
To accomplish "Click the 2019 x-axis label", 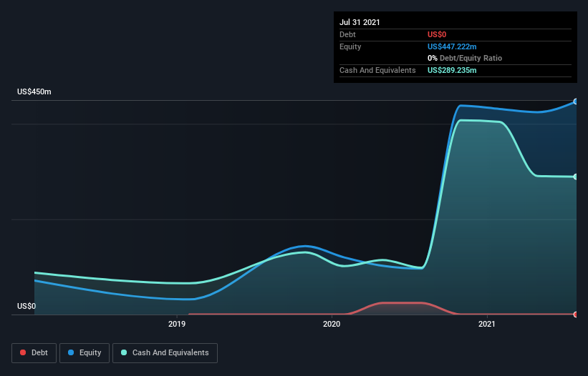I will point(177,324).
